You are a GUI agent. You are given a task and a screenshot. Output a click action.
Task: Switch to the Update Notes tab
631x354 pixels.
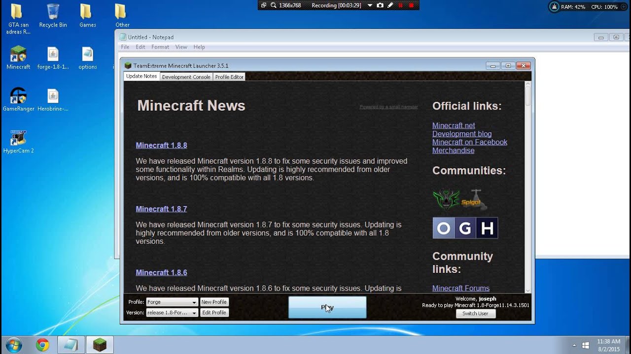(x=141, y=76)
